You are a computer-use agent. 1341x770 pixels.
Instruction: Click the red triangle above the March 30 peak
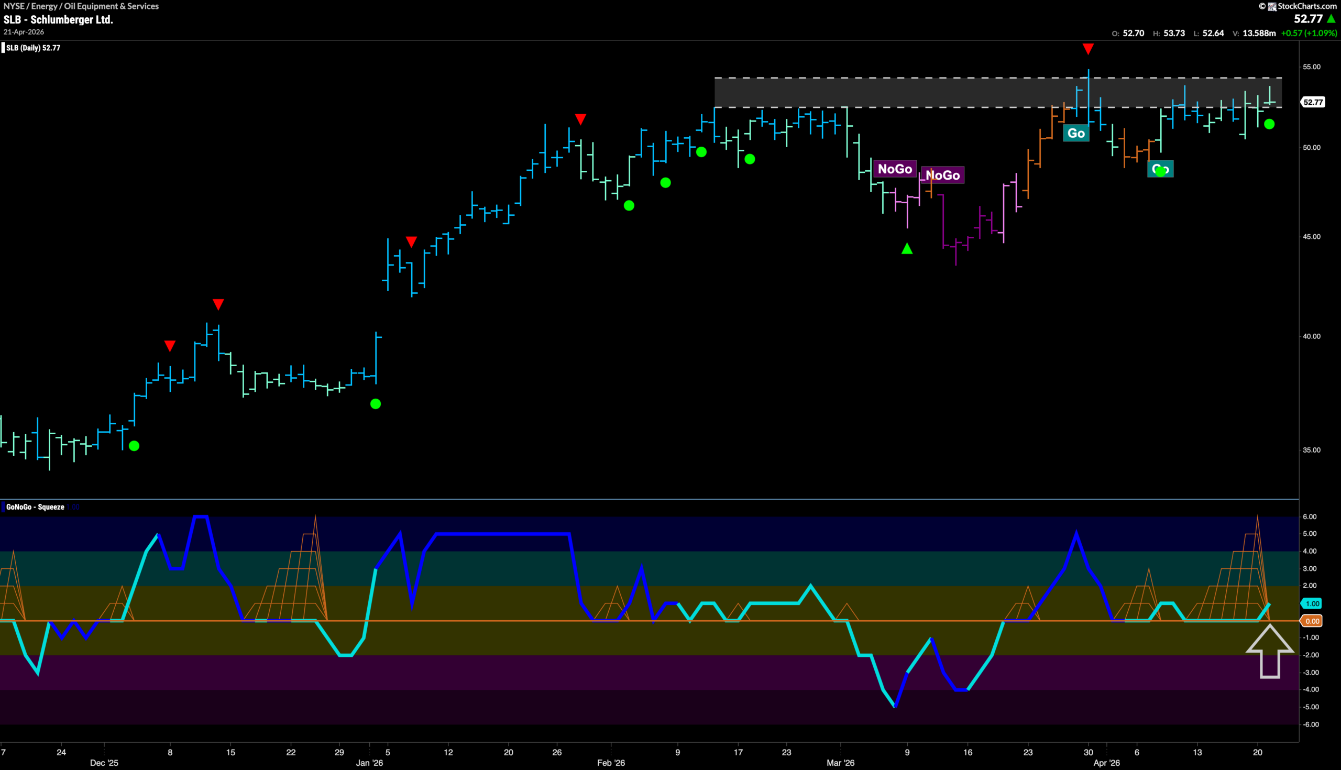1087,49
